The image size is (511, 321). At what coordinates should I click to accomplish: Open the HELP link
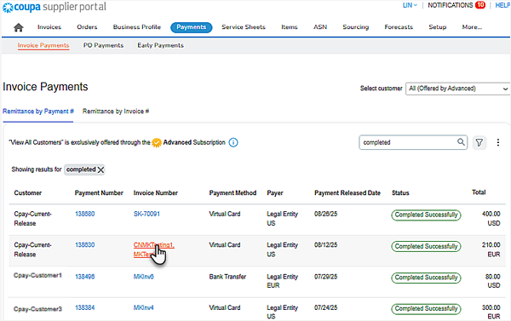(502, 5)
